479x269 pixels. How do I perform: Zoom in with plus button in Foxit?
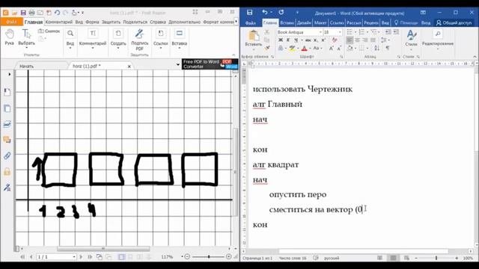pos(228,257)
